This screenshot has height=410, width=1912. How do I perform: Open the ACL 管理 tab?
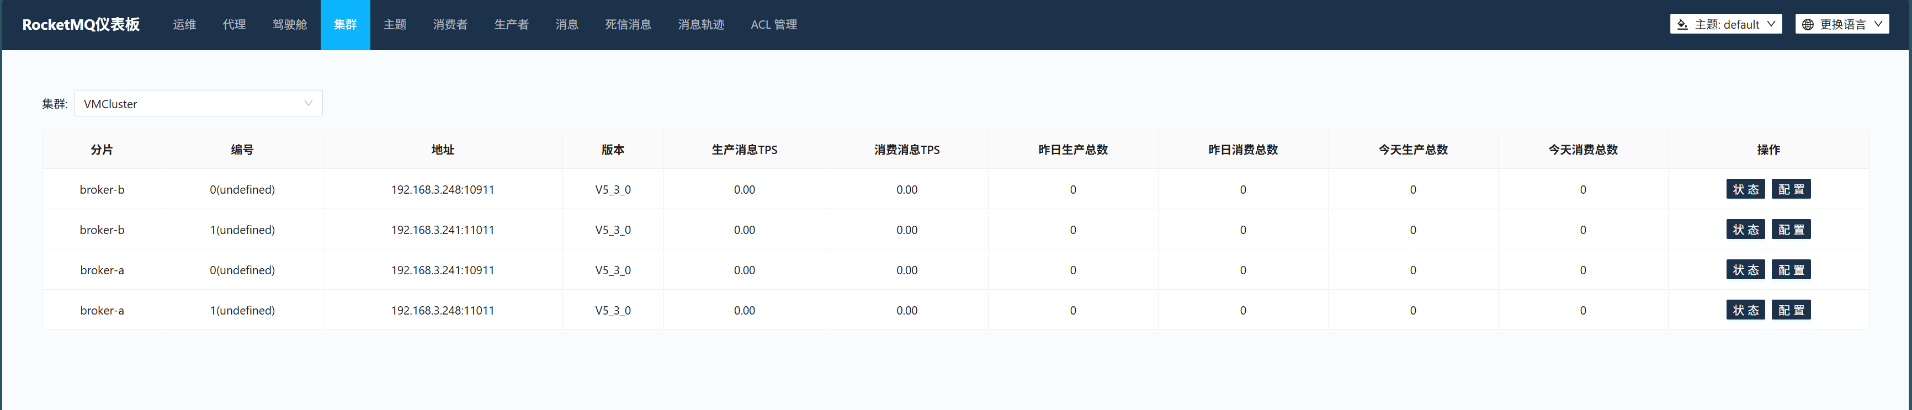(773, 24)
